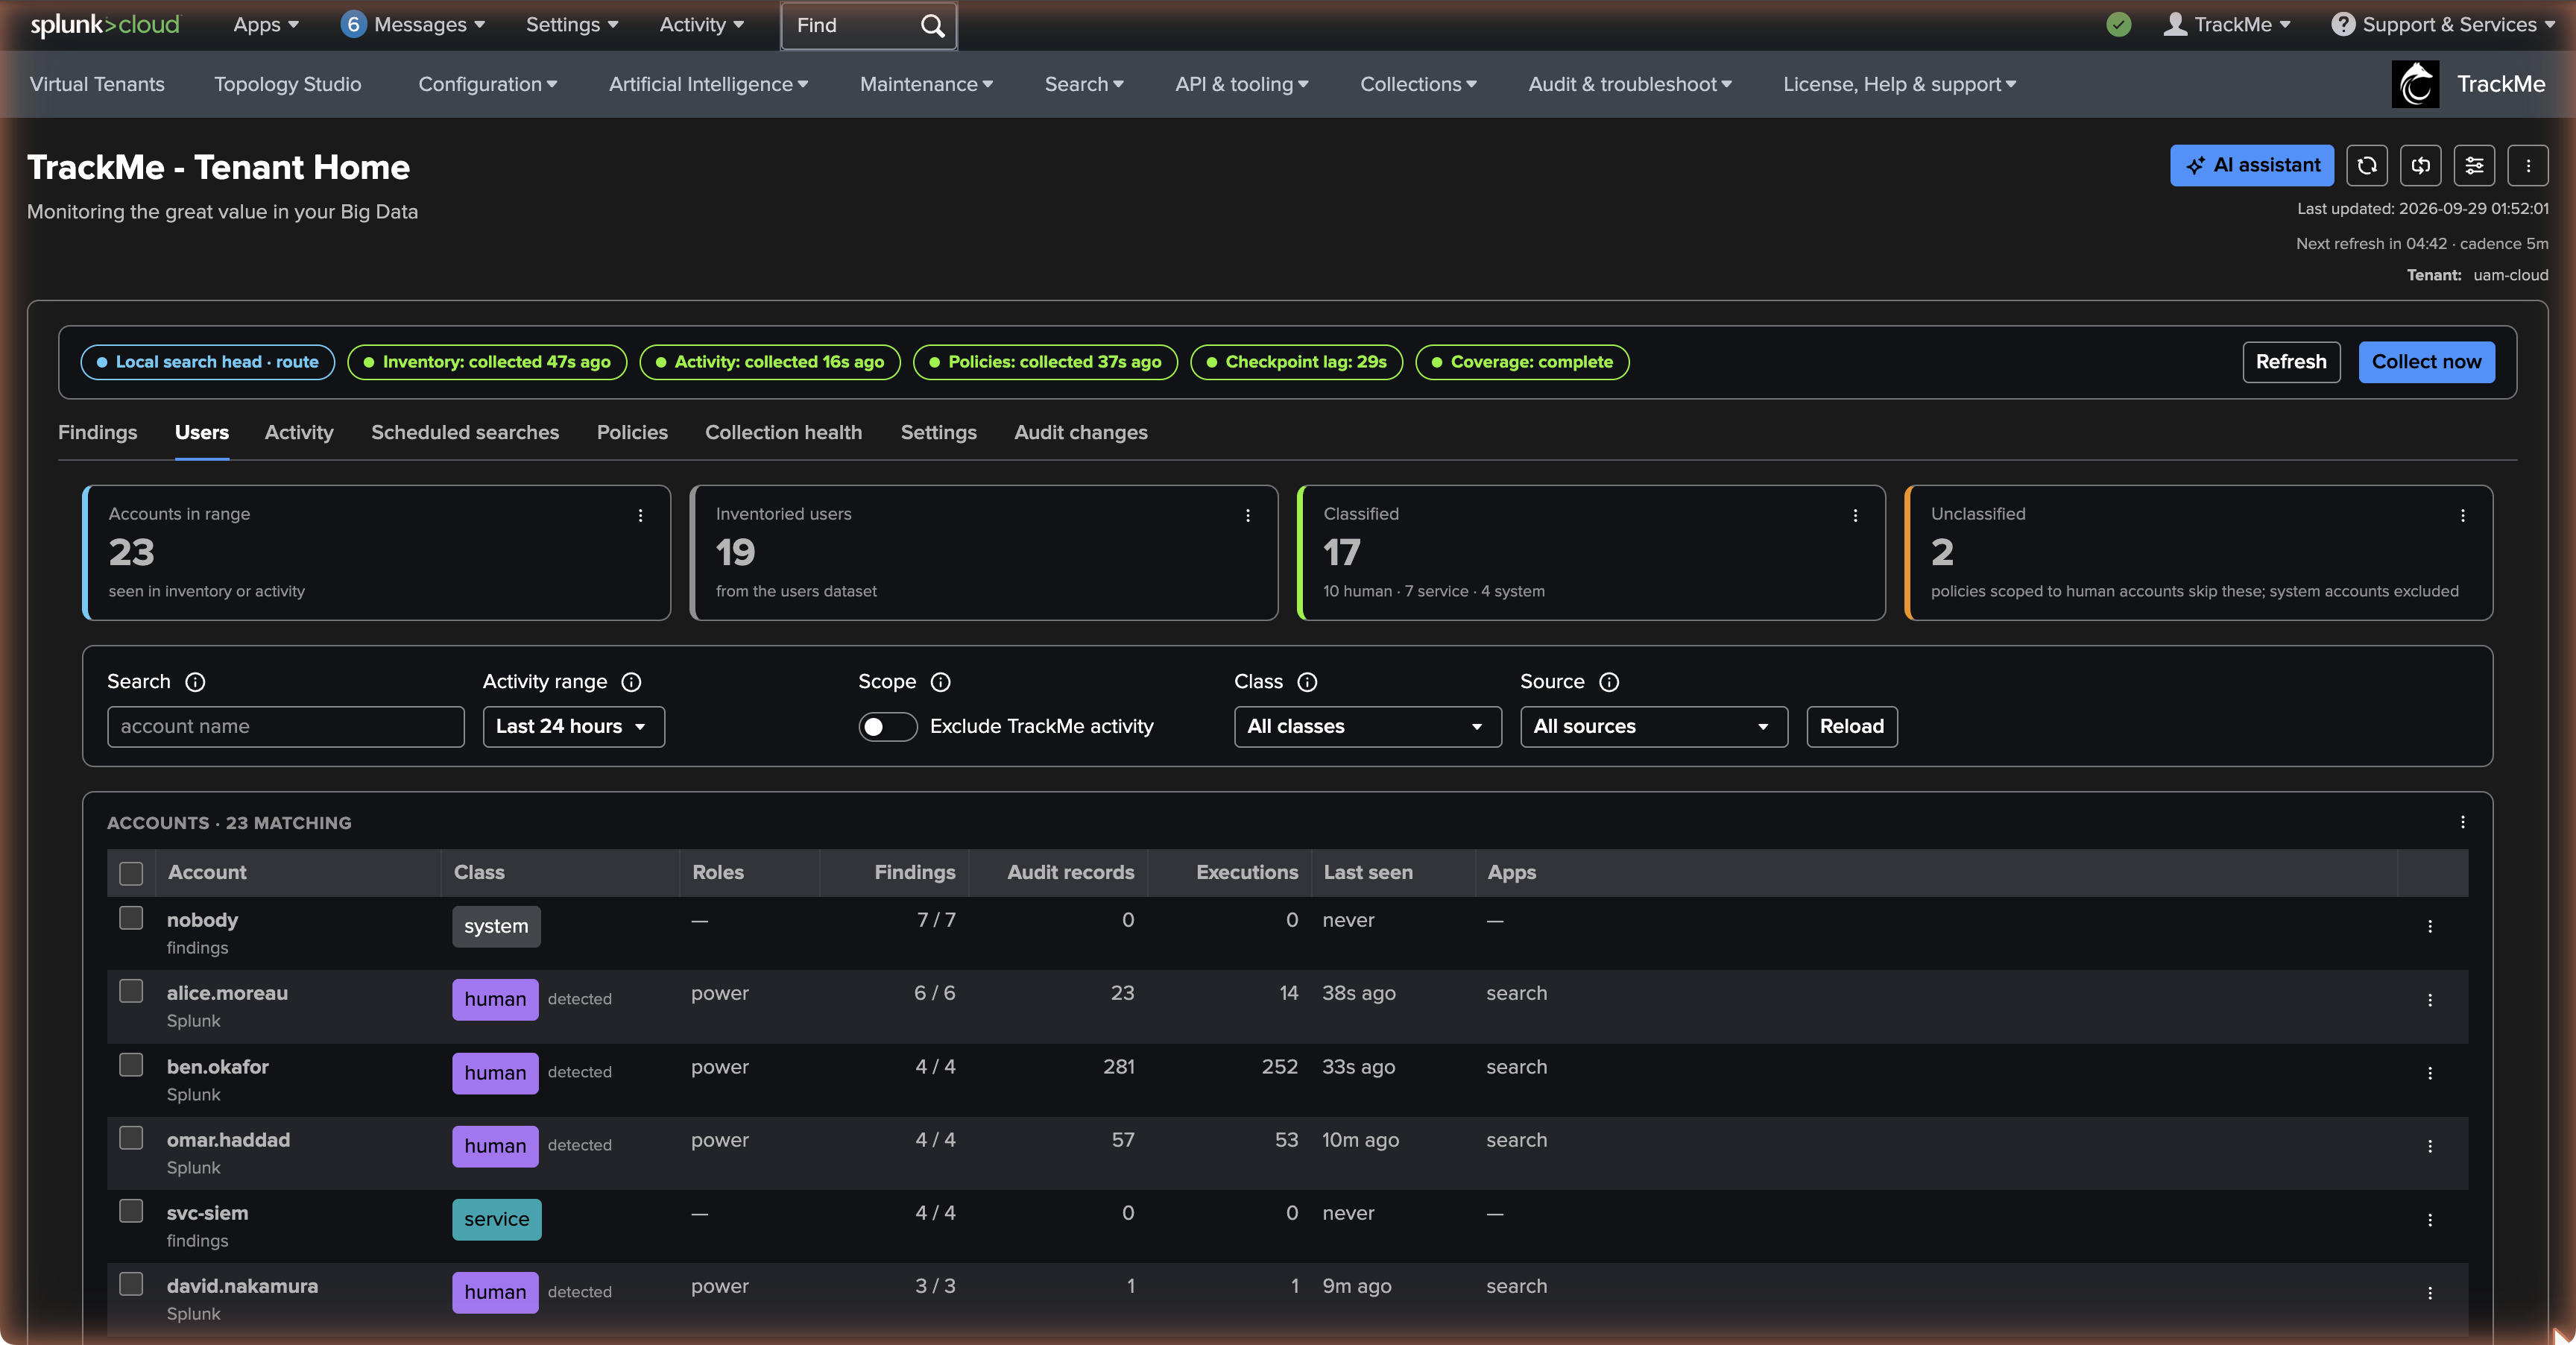
Task: Click the AI assistant button
Action: click(x=2252, y=166)
